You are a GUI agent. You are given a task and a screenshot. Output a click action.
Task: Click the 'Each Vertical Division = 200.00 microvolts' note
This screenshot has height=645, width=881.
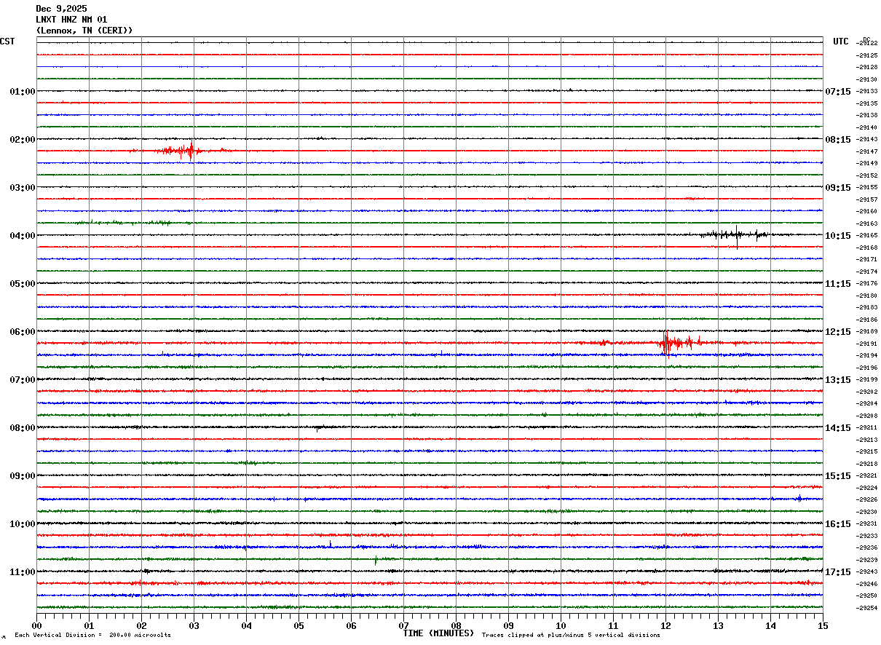click(92, 636)
